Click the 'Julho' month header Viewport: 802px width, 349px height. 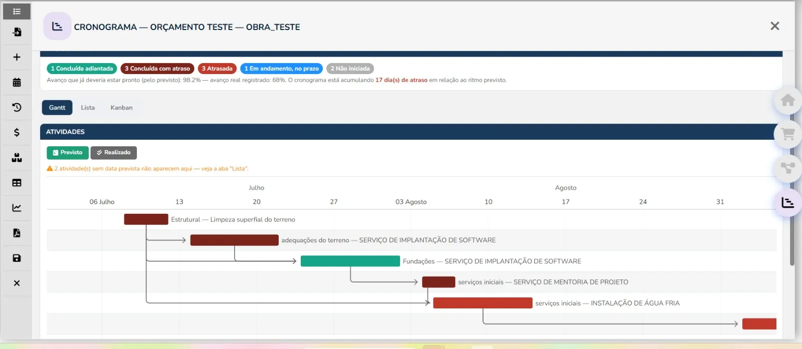pos(257,188)
